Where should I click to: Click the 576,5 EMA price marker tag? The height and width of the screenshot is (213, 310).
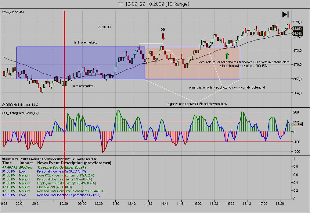pos(298,33)
